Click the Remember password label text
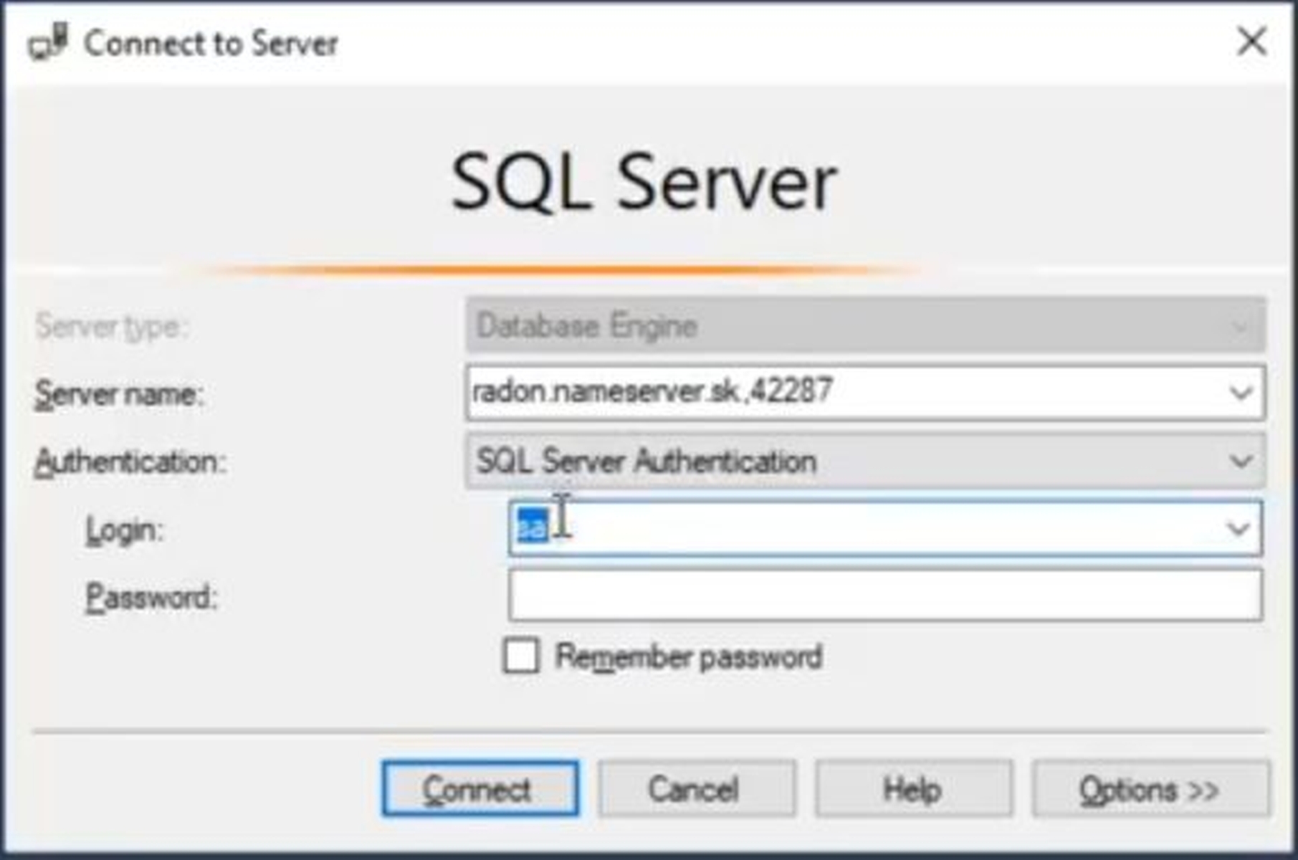The image size is (1298, 860). point(689,656)
